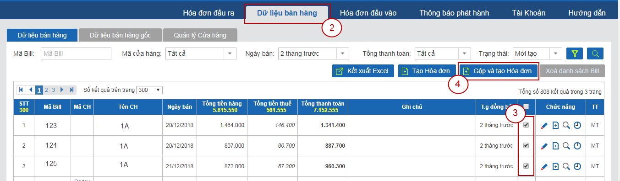Create invoice icon for bill 124
The image size is (620, 181).
[555, 146]
